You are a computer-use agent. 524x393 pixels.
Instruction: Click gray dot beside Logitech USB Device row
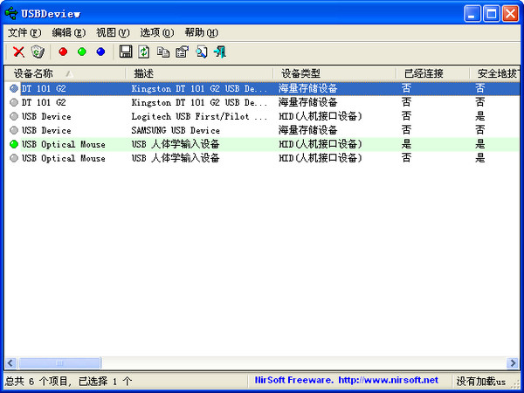pyautogui.click(x=14, y=116)
